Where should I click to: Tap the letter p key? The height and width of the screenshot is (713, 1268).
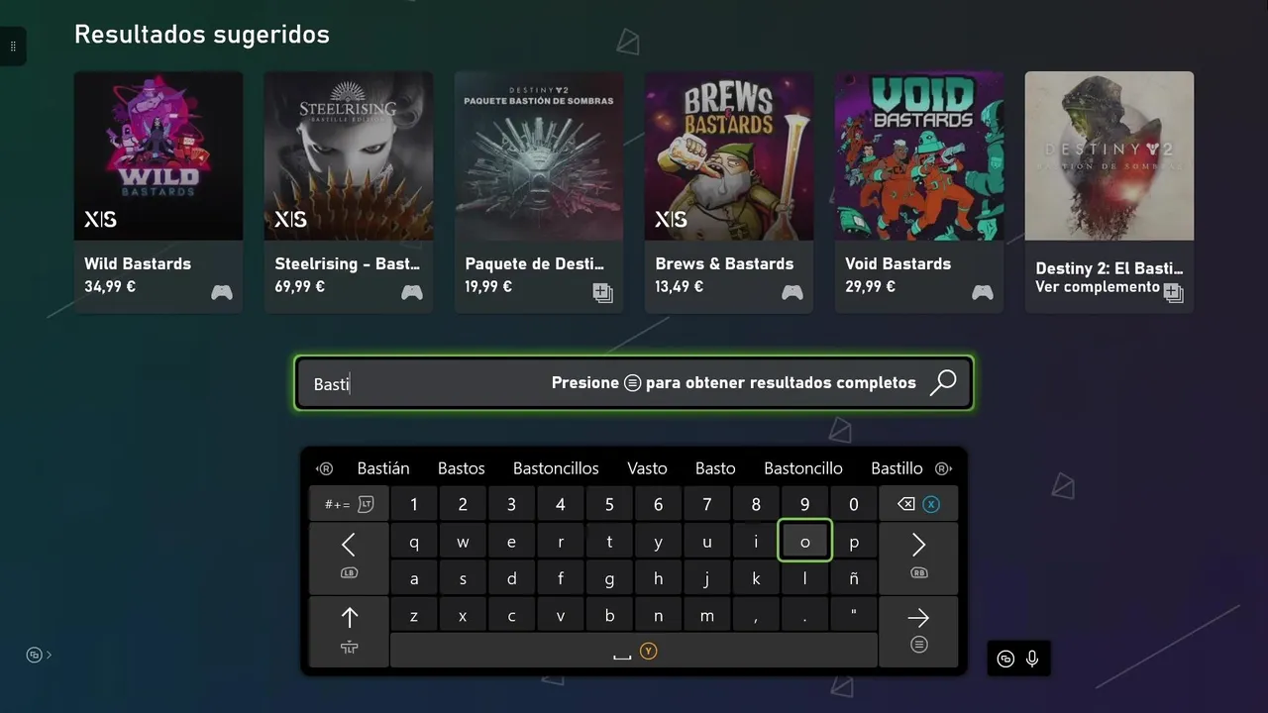(853, 542)
